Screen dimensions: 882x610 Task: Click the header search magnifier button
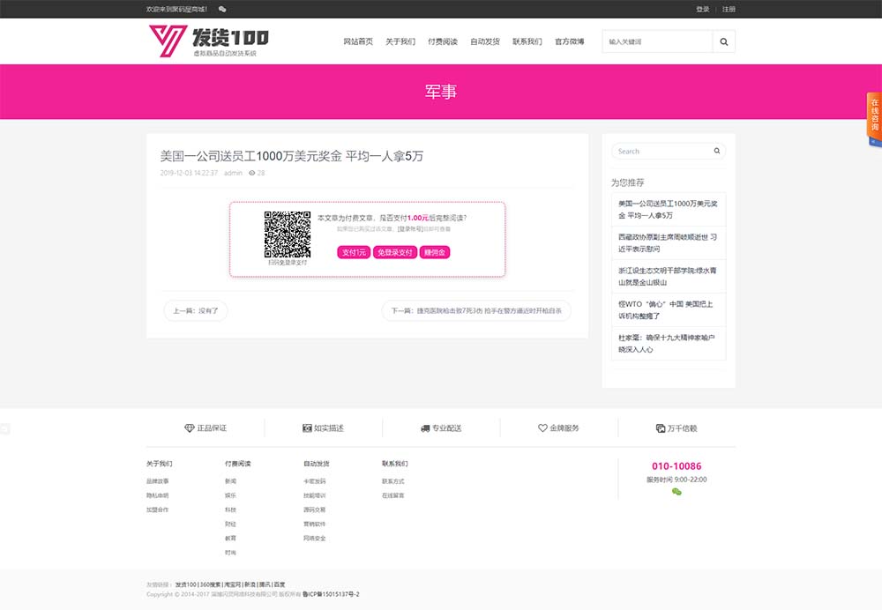[x=724, y=41]
